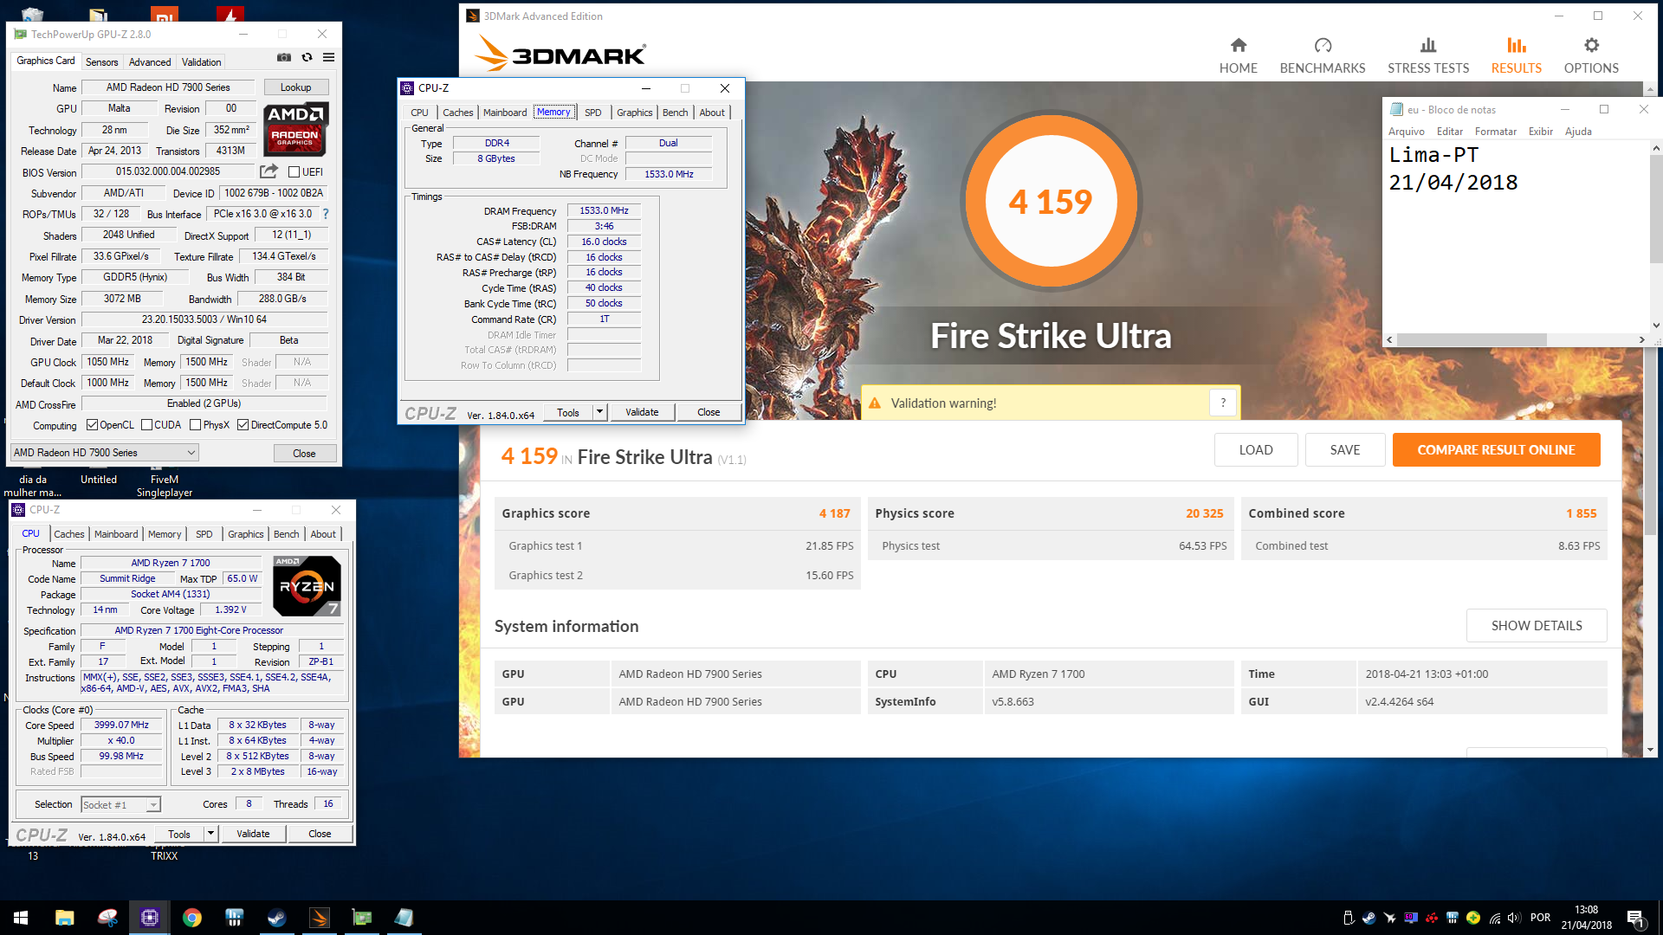The image size is (1663, 935).
Task: Open the GPU-Z hamburger menu
Action: point(329,57)
